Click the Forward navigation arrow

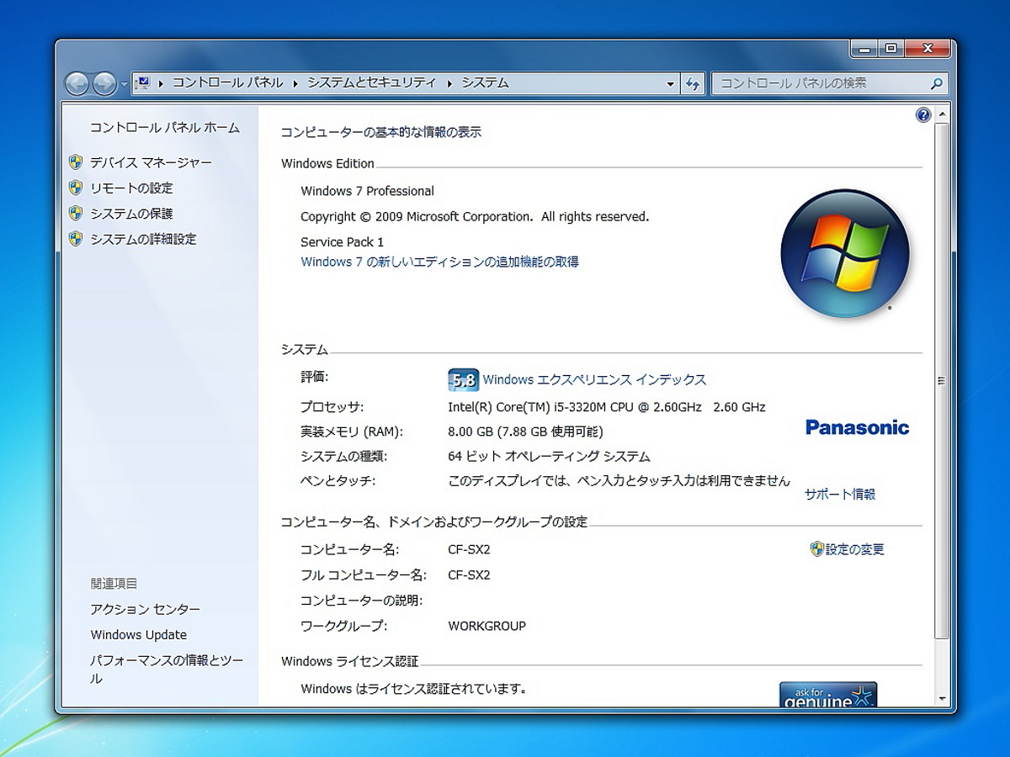104,83
